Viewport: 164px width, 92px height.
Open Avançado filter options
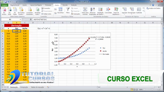click(75, 14)
